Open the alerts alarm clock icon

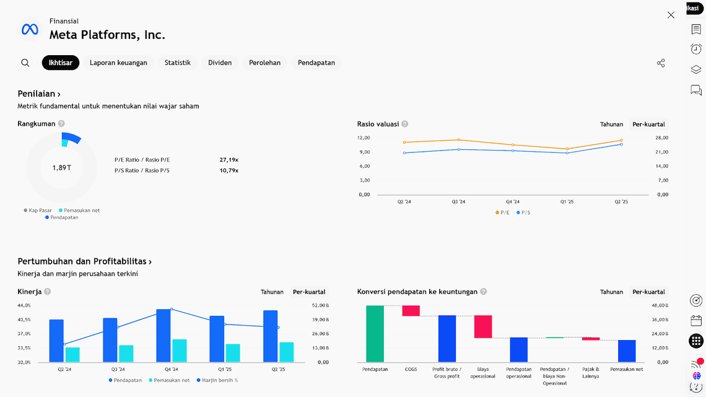pos(696,50)
